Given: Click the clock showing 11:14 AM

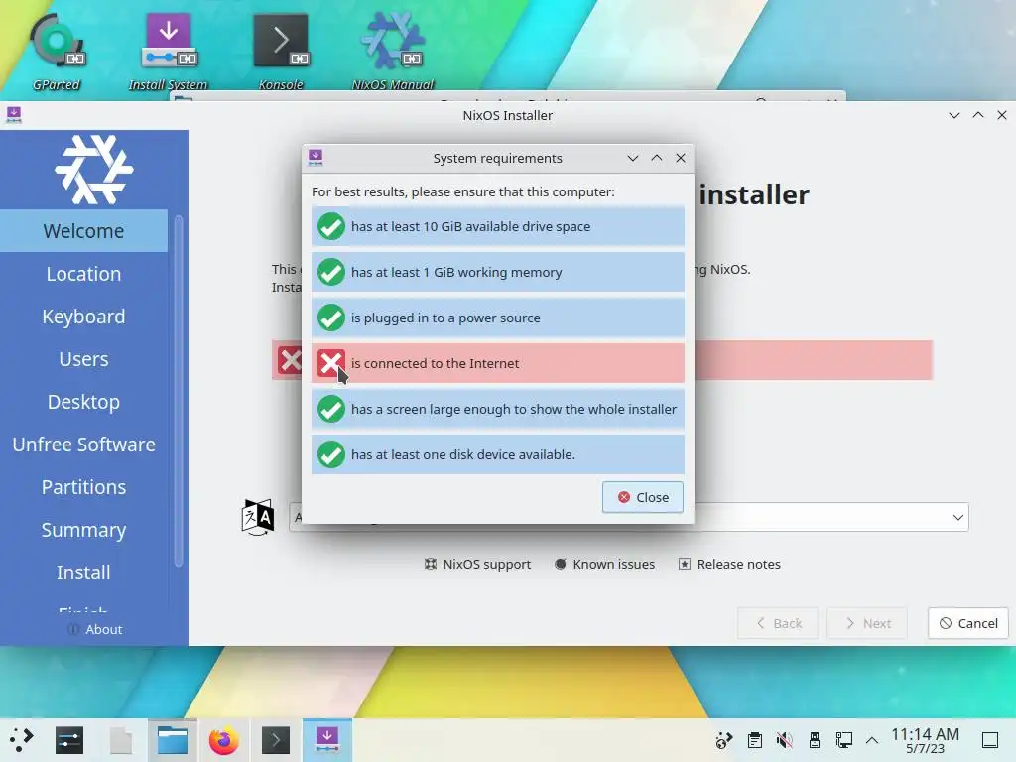Looking at the screenshot, I should (925, 740).
